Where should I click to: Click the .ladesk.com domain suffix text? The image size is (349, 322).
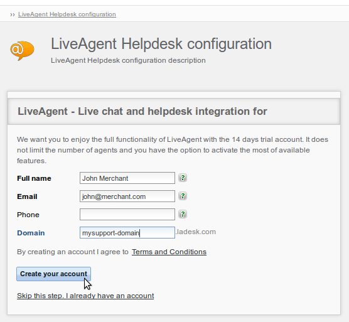coord(196,232)
